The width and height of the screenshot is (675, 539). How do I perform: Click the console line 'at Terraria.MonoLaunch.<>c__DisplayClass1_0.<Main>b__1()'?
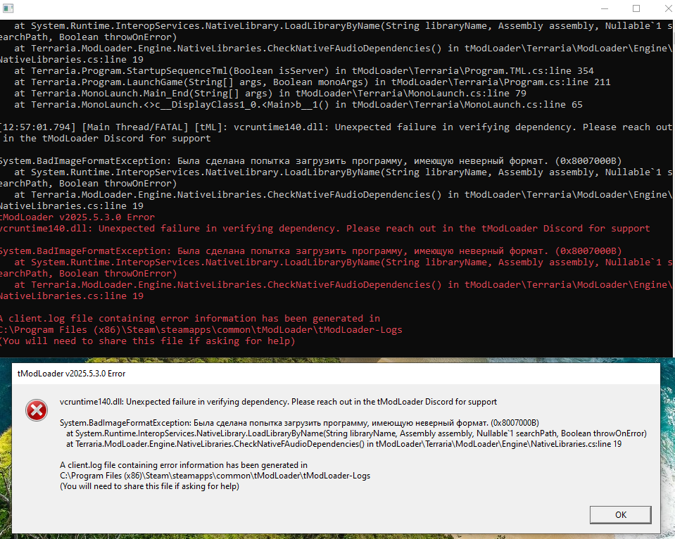coord(298,105)
